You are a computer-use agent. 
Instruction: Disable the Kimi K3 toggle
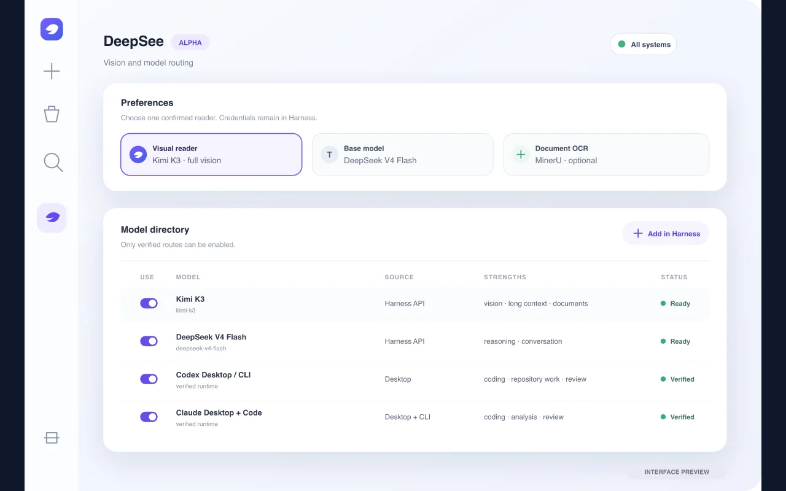(149, 303)
